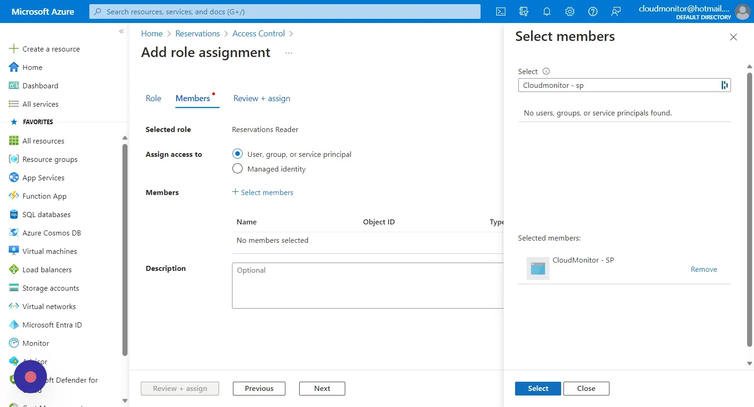The width and height of the screenshot is (754, 407).
Task: Select User, group, or service principal radio
Action: (238, 154)
